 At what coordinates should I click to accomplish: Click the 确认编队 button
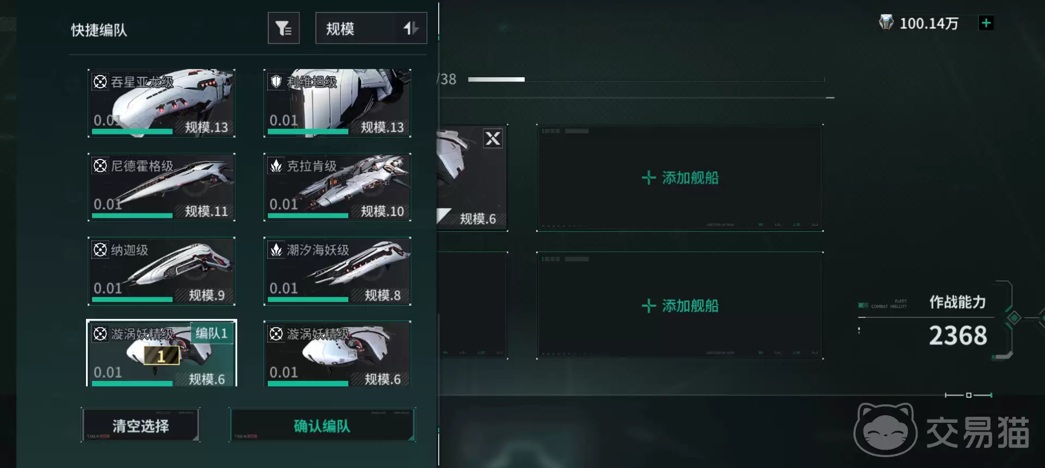click(x=322, y=425)
